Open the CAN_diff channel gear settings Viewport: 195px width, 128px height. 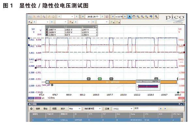pos(52,85)
